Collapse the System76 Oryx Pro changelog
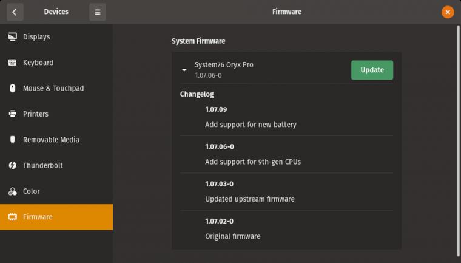The width and height of the screenshot is (461, 263). [x=184, y=70]
